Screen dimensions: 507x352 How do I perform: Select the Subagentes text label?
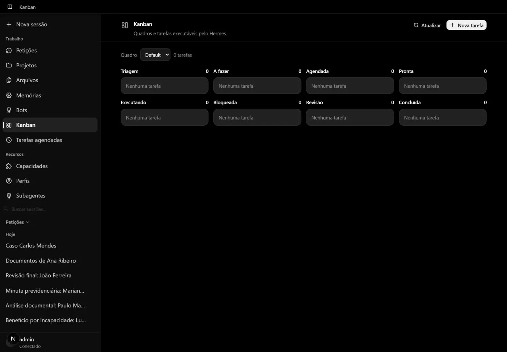[31, 196]
